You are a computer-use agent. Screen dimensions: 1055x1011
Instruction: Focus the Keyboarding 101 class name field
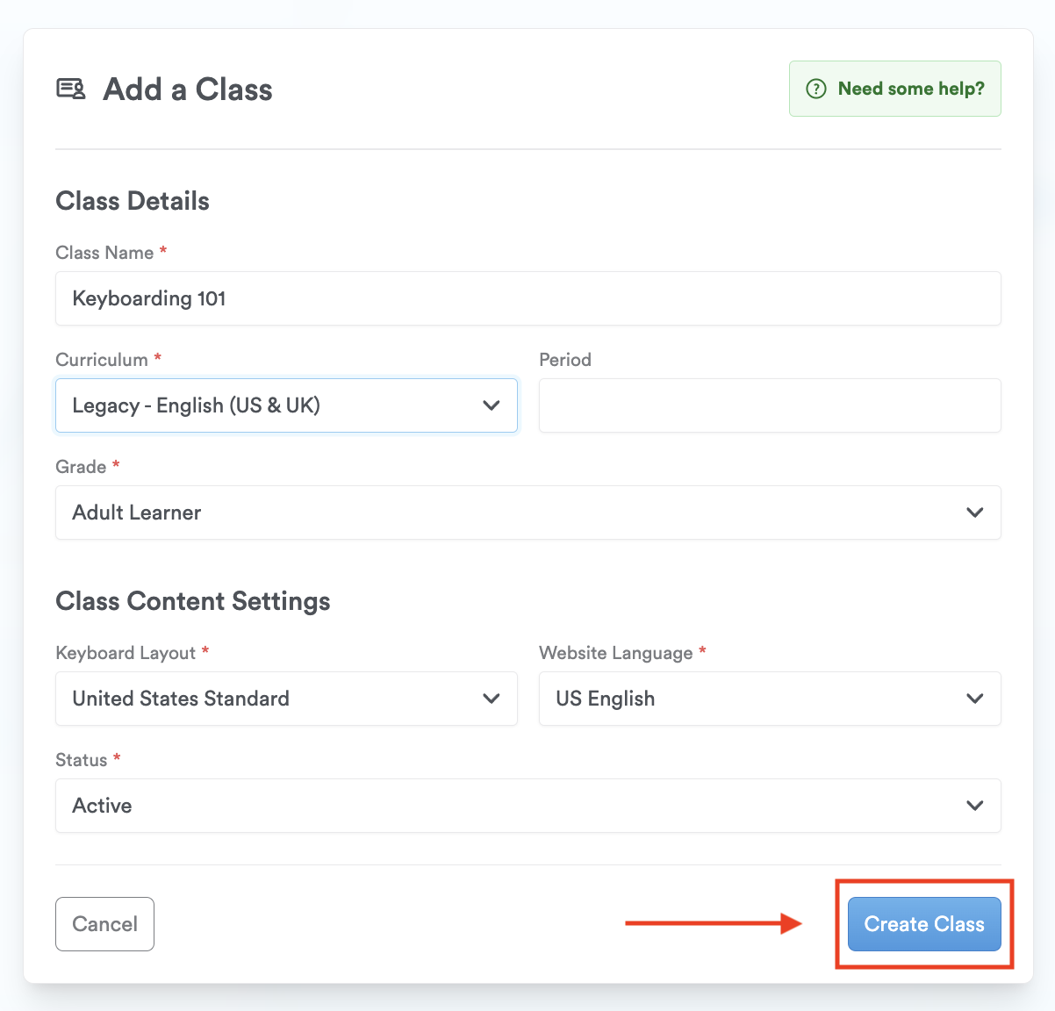tap(527, 298)
